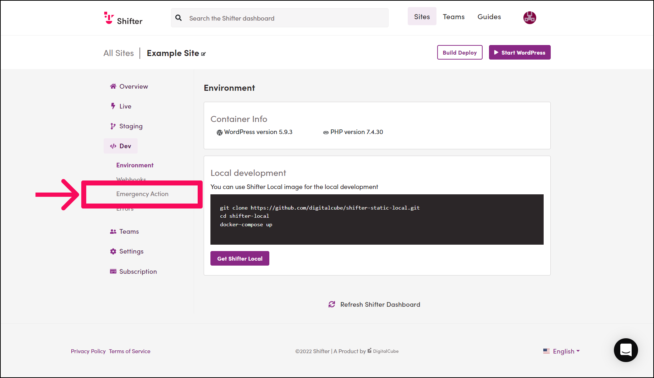Click Refresh Shifter Dashboard link
Screen dimensions: 654x378
pos(374,305)
